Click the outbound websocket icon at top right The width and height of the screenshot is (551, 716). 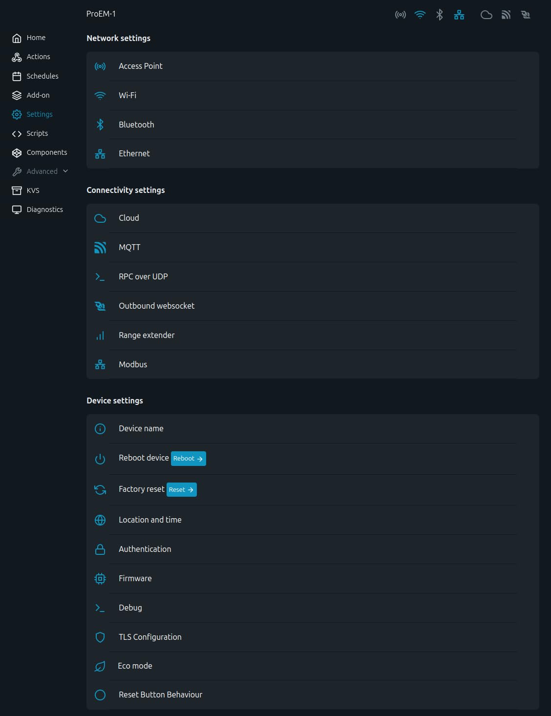[x=526, y=15]
